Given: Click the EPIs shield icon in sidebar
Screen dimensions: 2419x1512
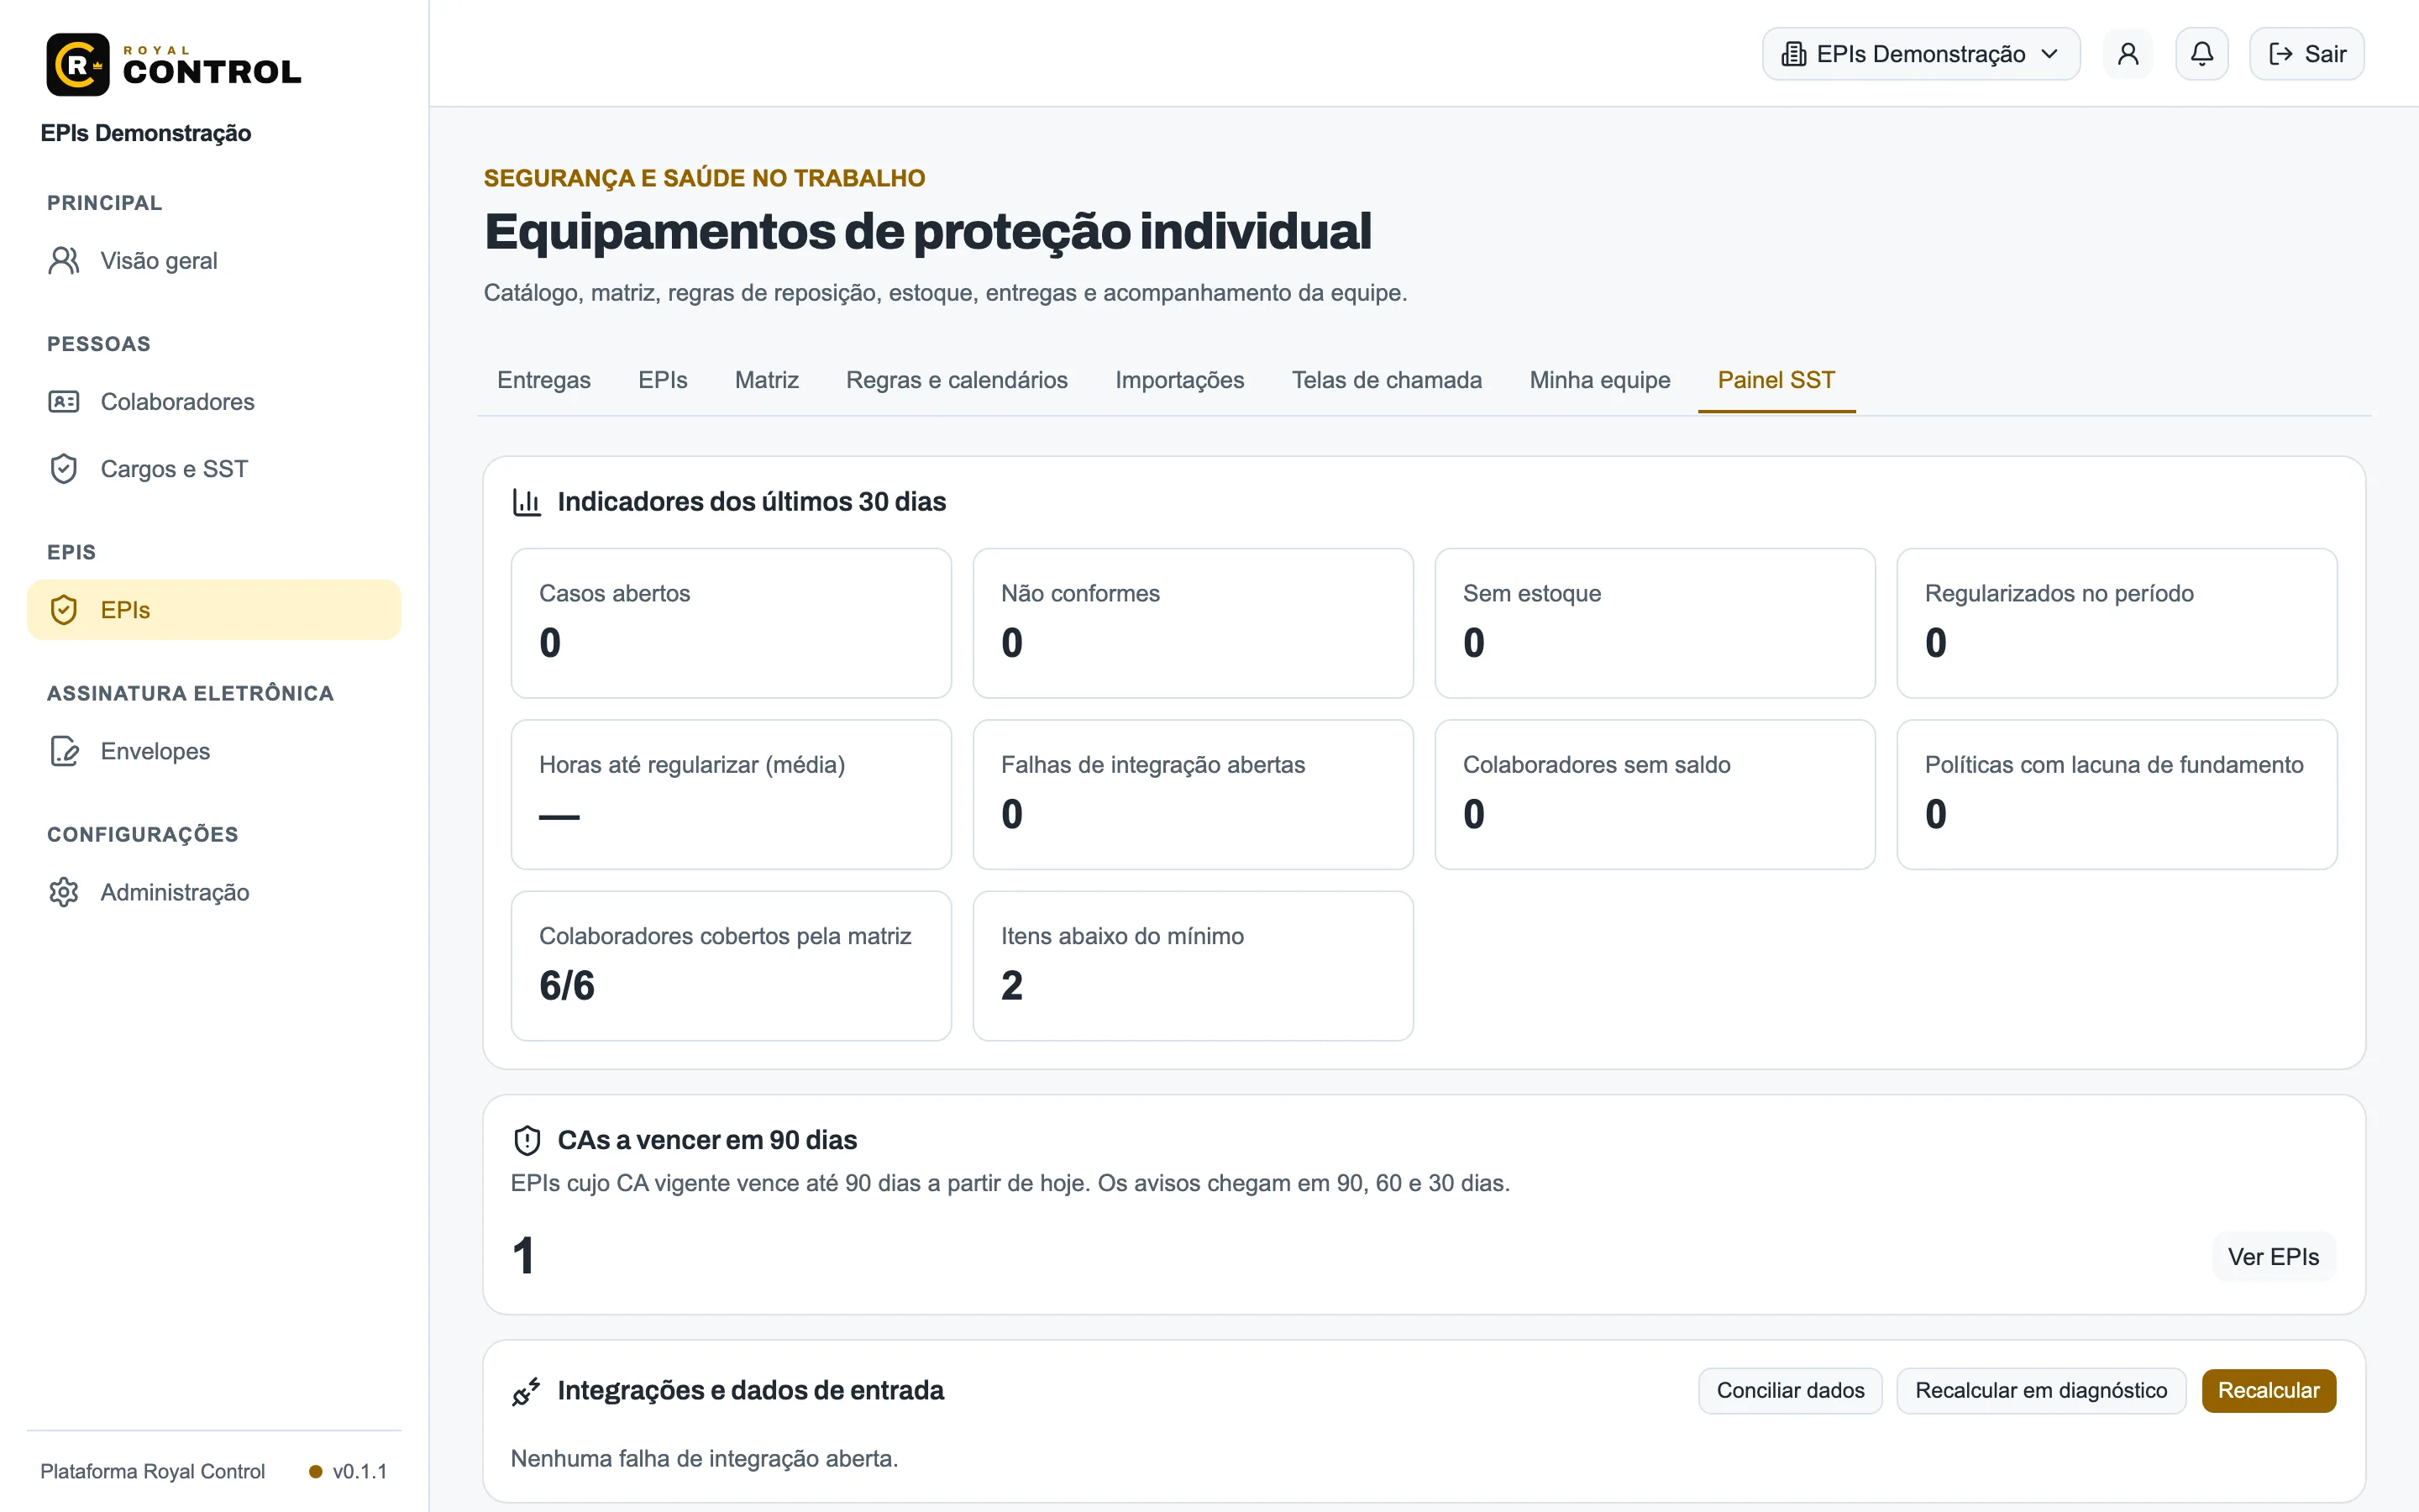Looking at the screenshot, I should tap(64, 610).
